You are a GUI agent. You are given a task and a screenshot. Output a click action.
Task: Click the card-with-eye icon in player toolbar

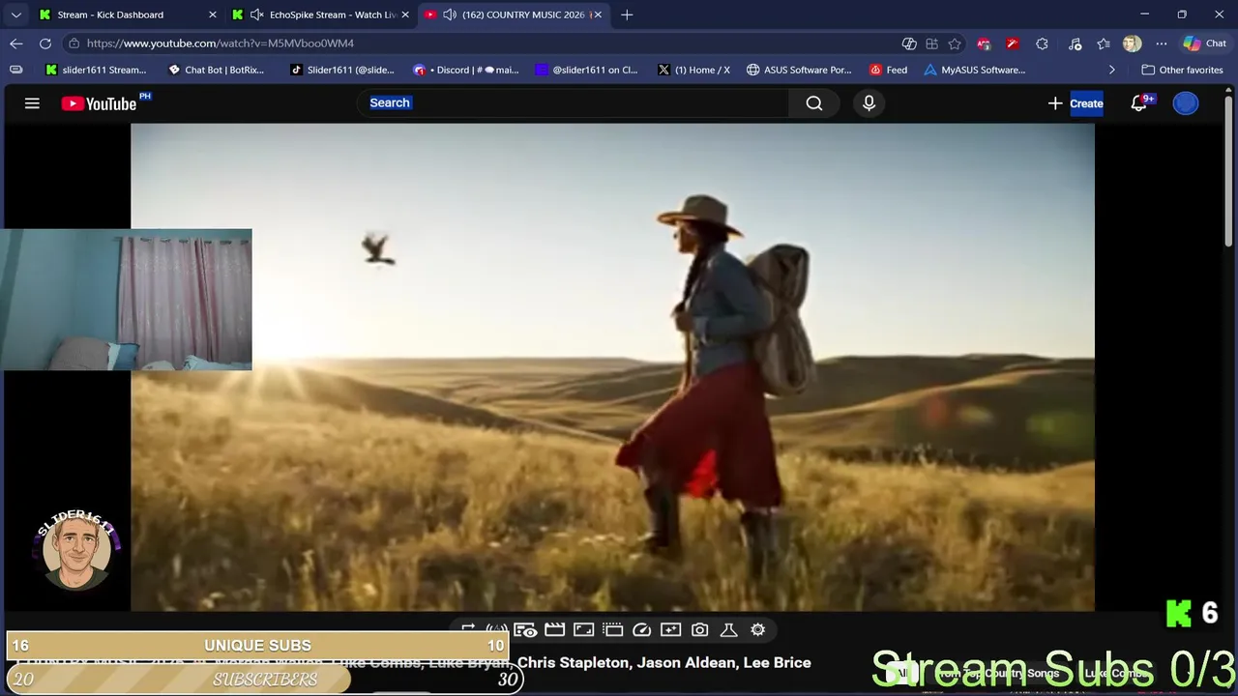coord(525,630)
